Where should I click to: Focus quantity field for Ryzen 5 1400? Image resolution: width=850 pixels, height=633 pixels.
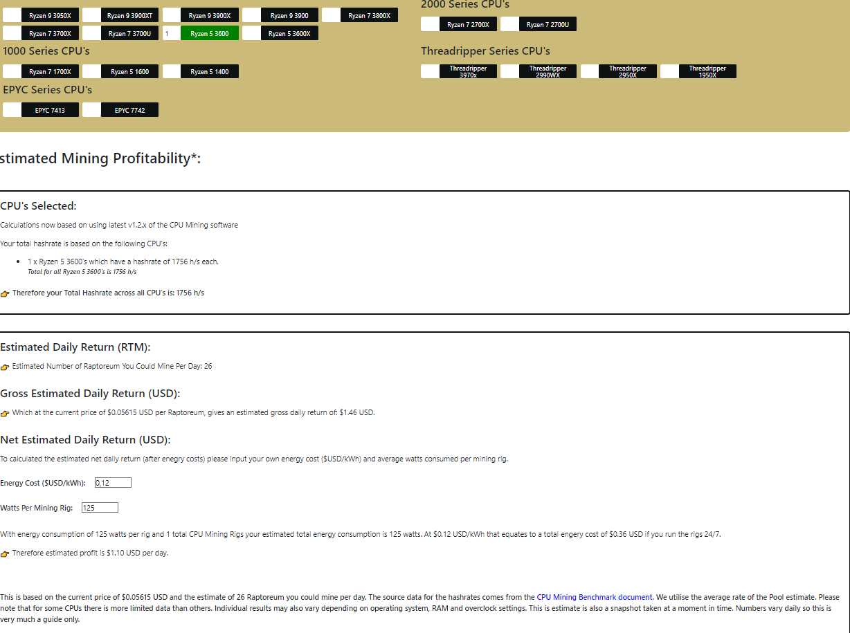pyautogui.click(x=172, y=71)
